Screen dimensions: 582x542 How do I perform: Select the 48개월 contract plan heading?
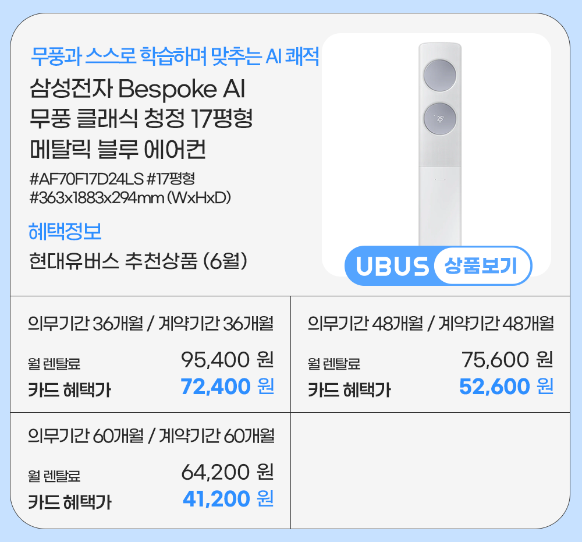tap(430, 324)
